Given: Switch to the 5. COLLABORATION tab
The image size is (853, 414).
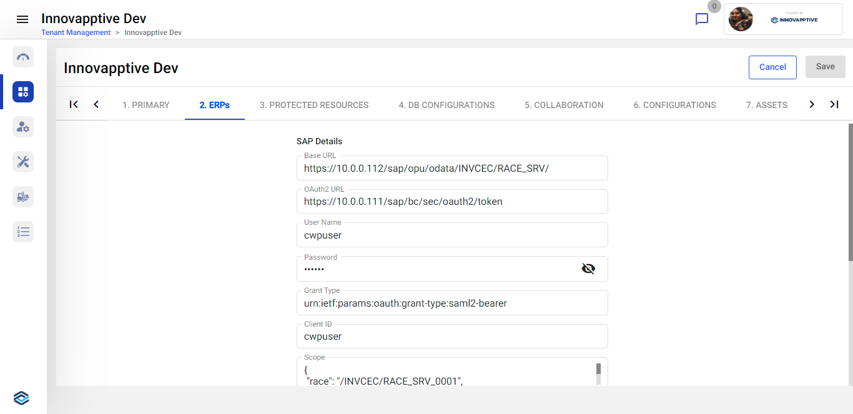Looking at the screenshot, I should pos(564,105).
